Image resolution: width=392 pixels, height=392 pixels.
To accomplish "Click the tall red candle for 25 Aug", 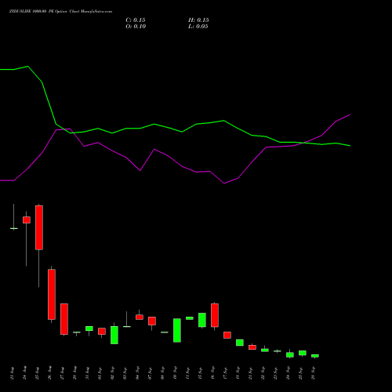I will 39,227.
